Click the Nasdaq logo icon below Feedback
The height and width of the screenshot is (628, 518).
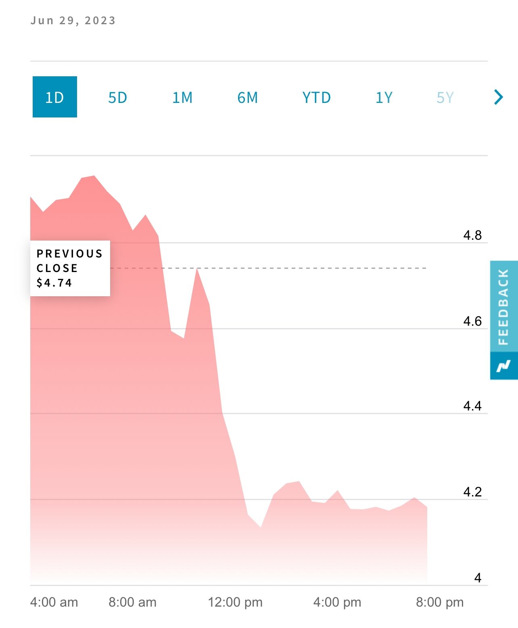[503, 366]
